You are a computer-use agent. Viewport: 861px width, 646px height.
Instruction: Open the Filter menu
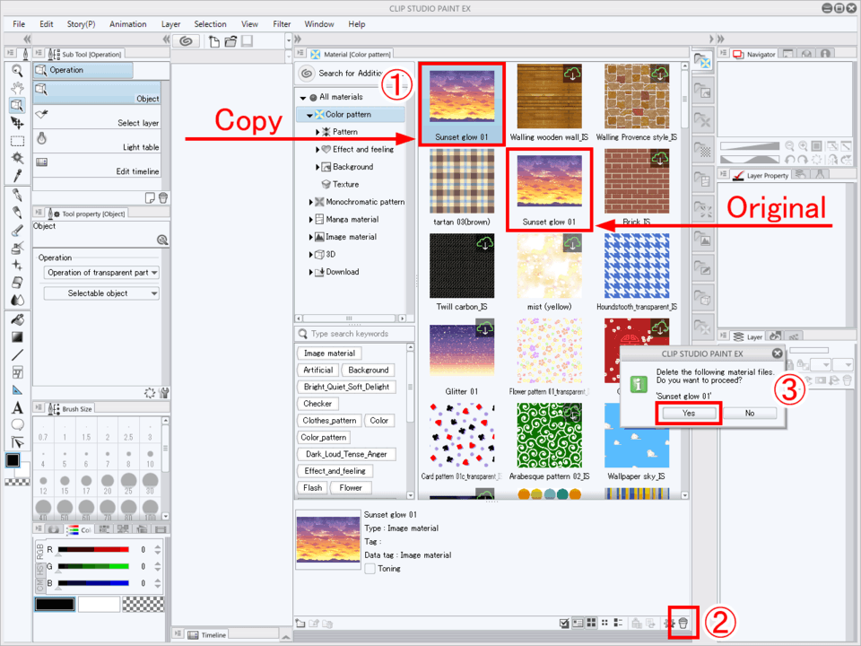[x=282, y=24]
